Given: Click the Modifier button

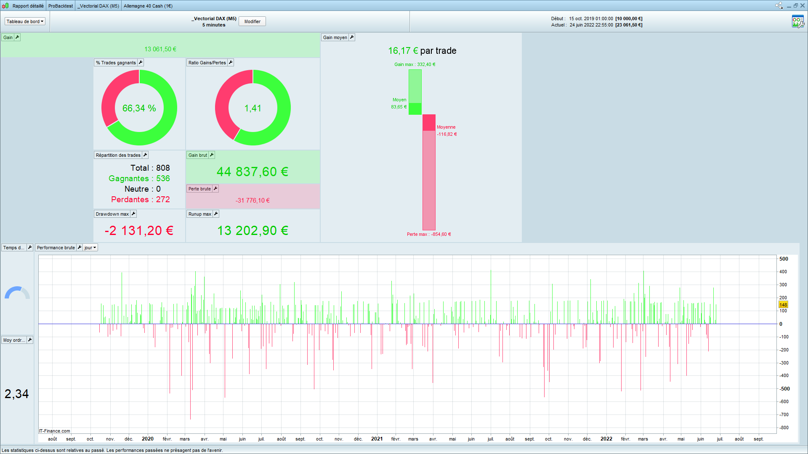Looking at the screenshot, I should point(252,21).
